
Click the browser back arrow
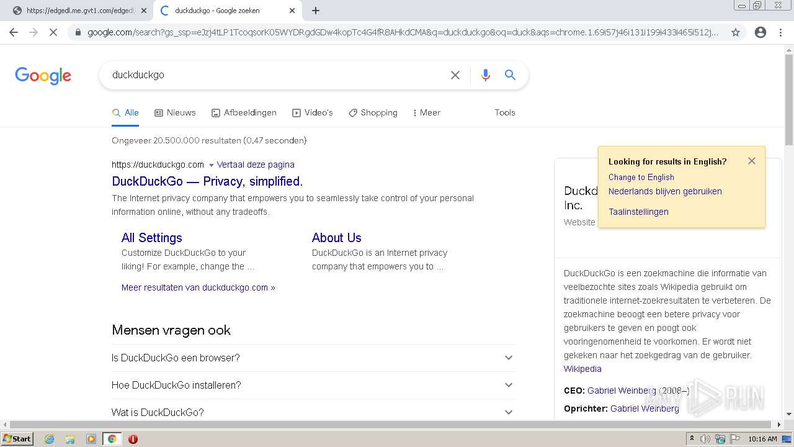14,32
